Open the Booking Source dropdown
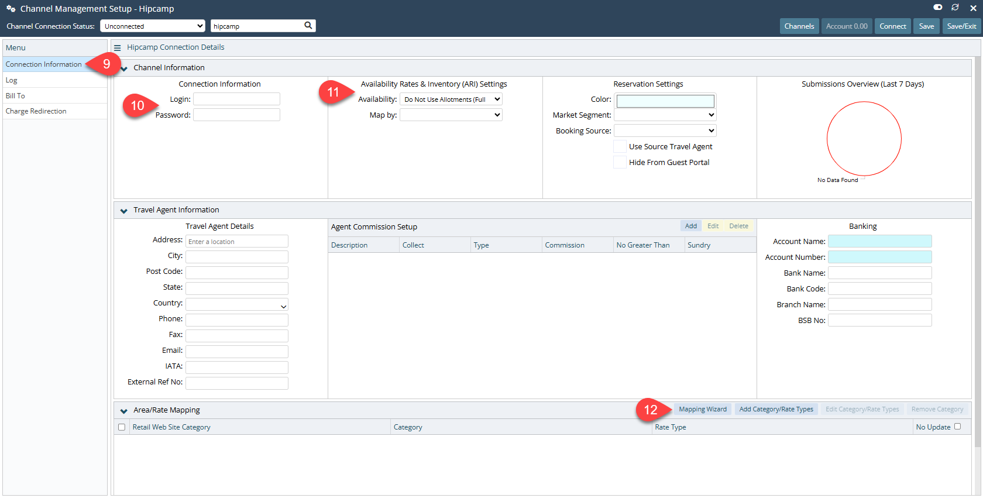 (x=665, y=130)
